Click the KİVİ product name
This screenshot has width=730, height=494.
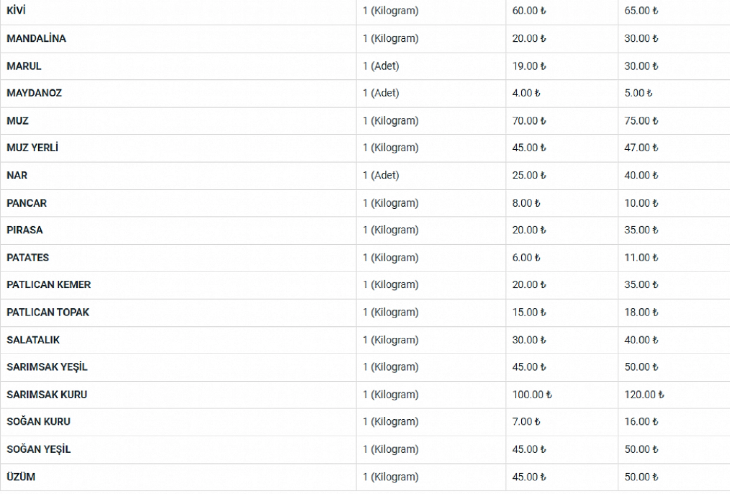(x=16, y=11)
